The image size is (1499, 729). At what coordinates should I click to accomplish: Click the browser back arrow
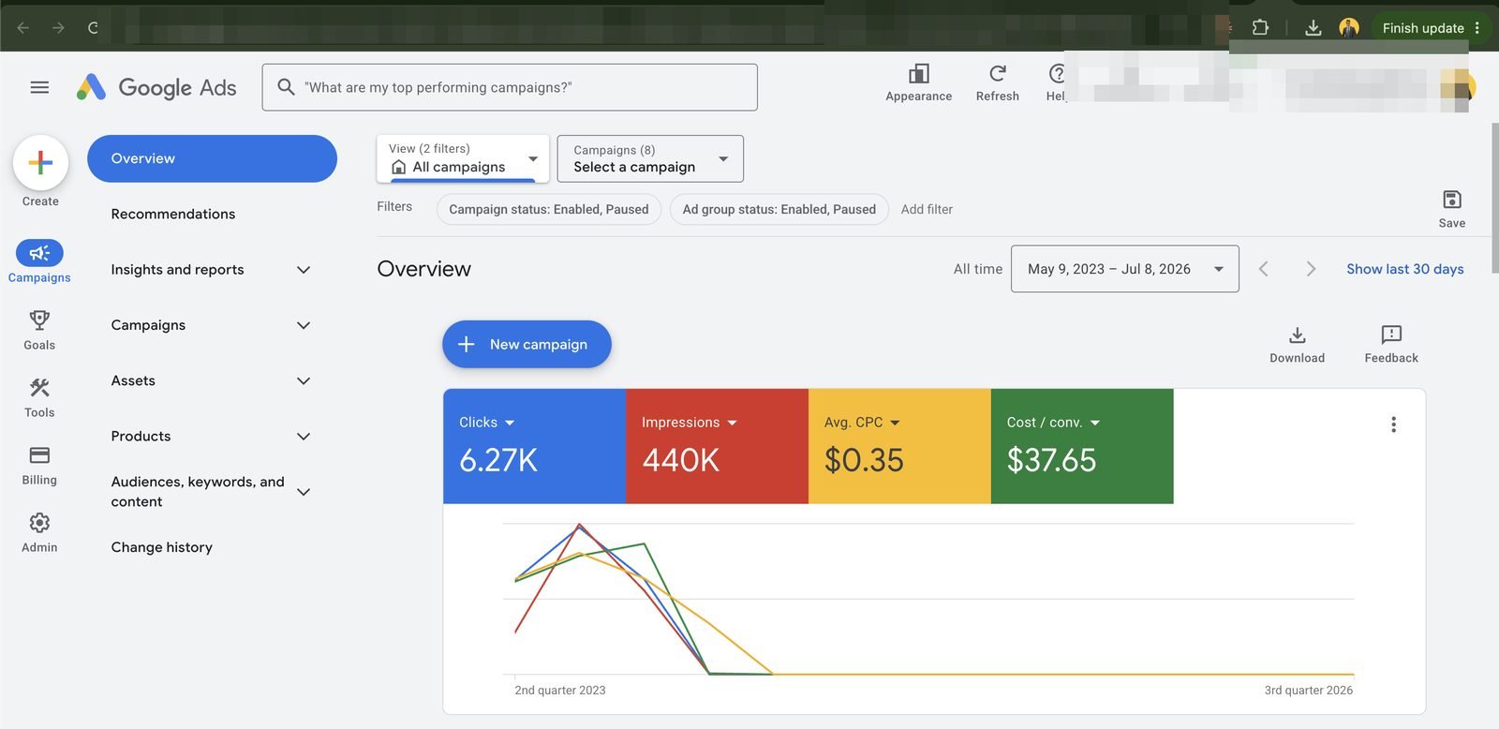click(23, 27)
